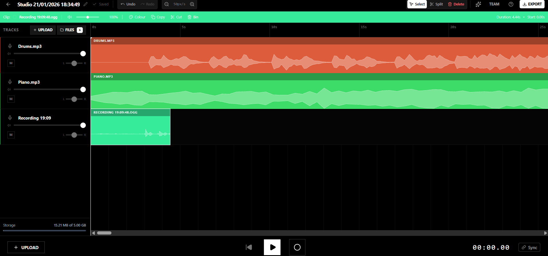Image resolution: width=548 pixels, height=256 pixels.
Task: Zoom in the timeline
Action: point(192,4)
